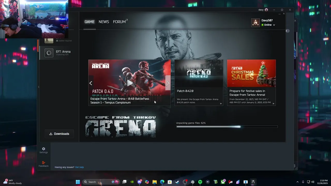Launch Steam from the taskbar

(x=177, y=182)
